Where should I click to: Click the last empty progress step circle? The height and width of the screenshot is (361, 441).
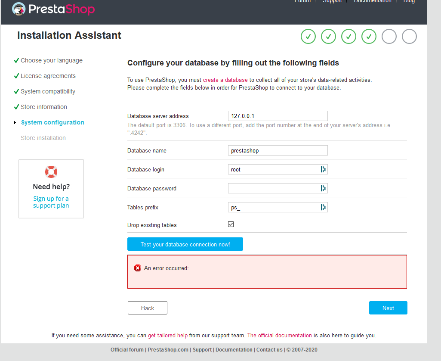click(409, 37)
